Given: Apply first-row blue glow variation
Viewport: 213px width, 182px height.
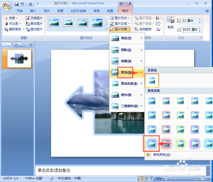Looking at the screenshot, I should [x=152, y=101].
